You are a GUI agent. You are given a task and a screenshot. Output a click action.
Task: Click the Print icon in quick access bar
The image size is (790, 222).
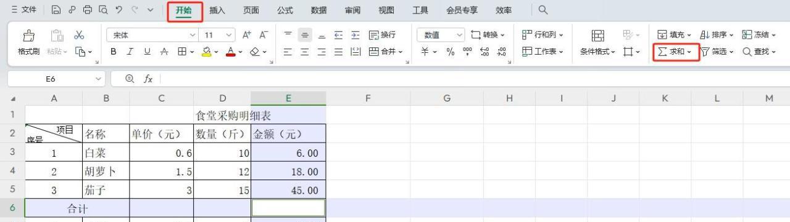pyautogui.click(x=87, y=10)
